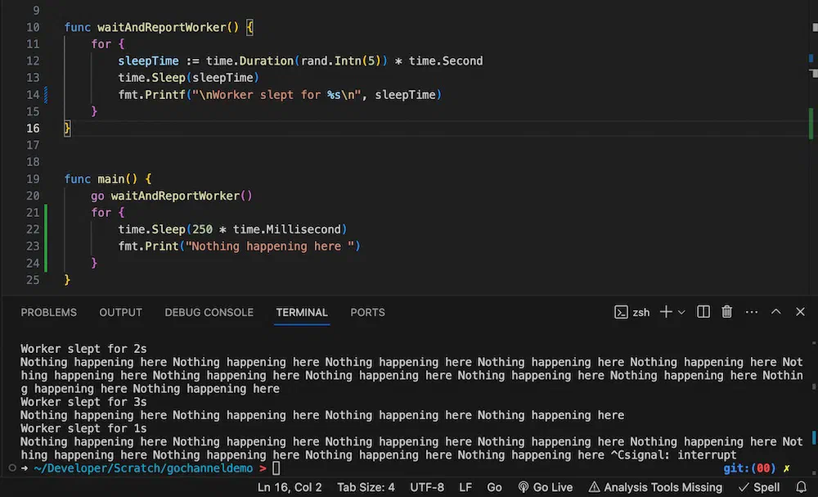Screen dimensions: 818x497
Task: Switch to the PROBLEMS tab
Action: [x=48, y=312]
